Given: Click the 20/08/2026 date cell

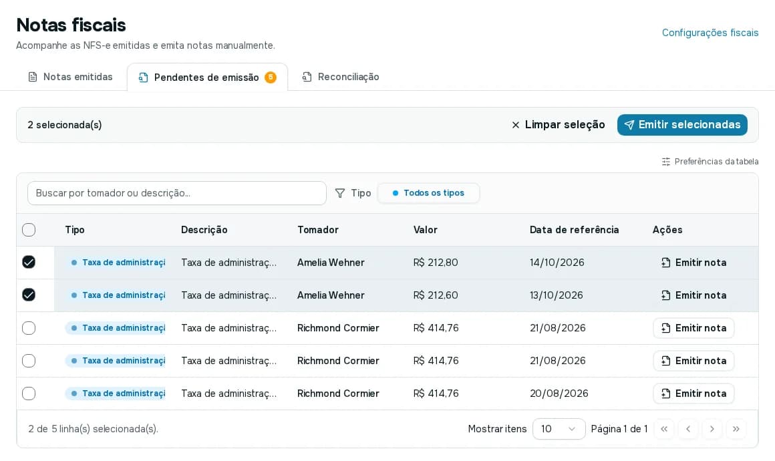Looking at the screenshot, I should click(x=559, y=394).
